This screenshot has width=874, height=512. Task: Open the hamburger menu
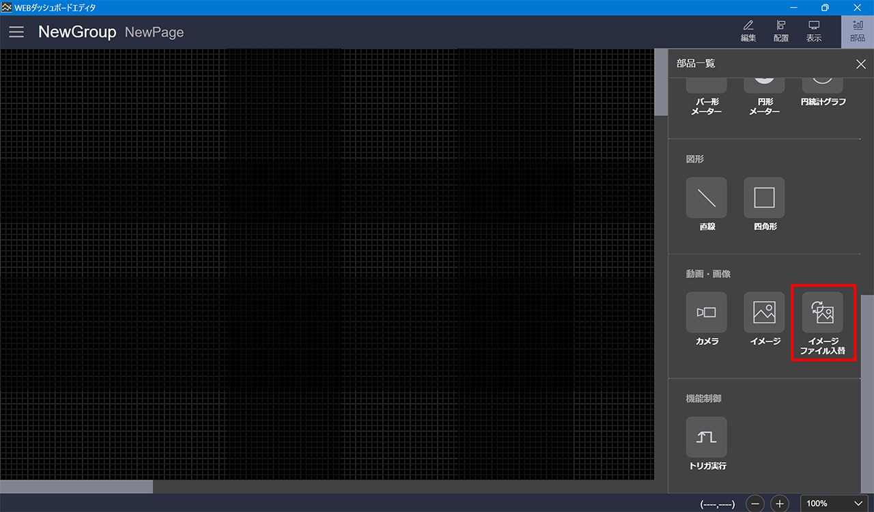(16, 32)
